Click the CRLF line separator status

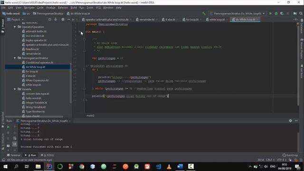click(x=270, y=160)
